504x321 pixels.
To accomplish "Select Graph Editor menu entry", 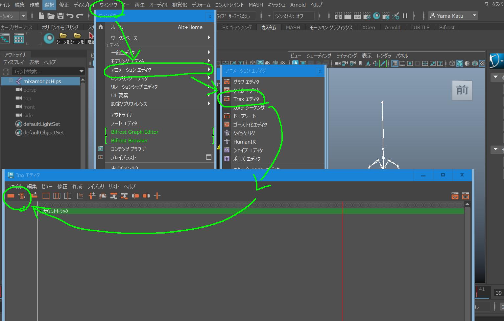I will 247,82.
